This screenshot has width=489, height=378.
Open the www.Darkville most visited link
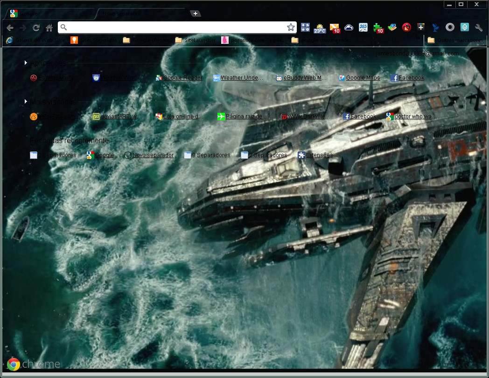(305, 117)
